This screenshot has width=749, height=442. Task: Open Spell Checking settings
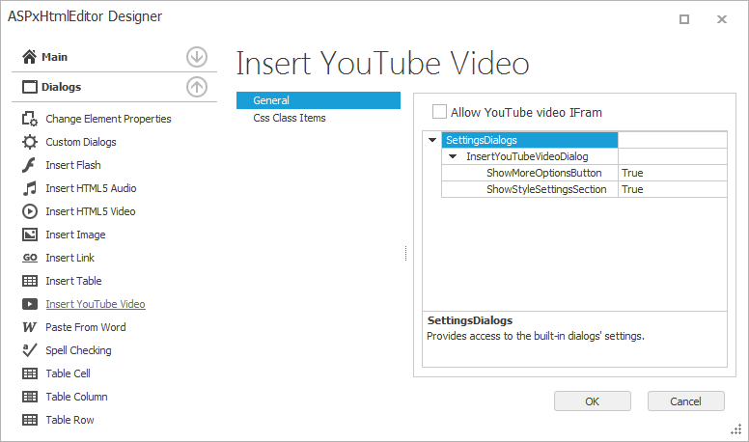tap(78, 350)
